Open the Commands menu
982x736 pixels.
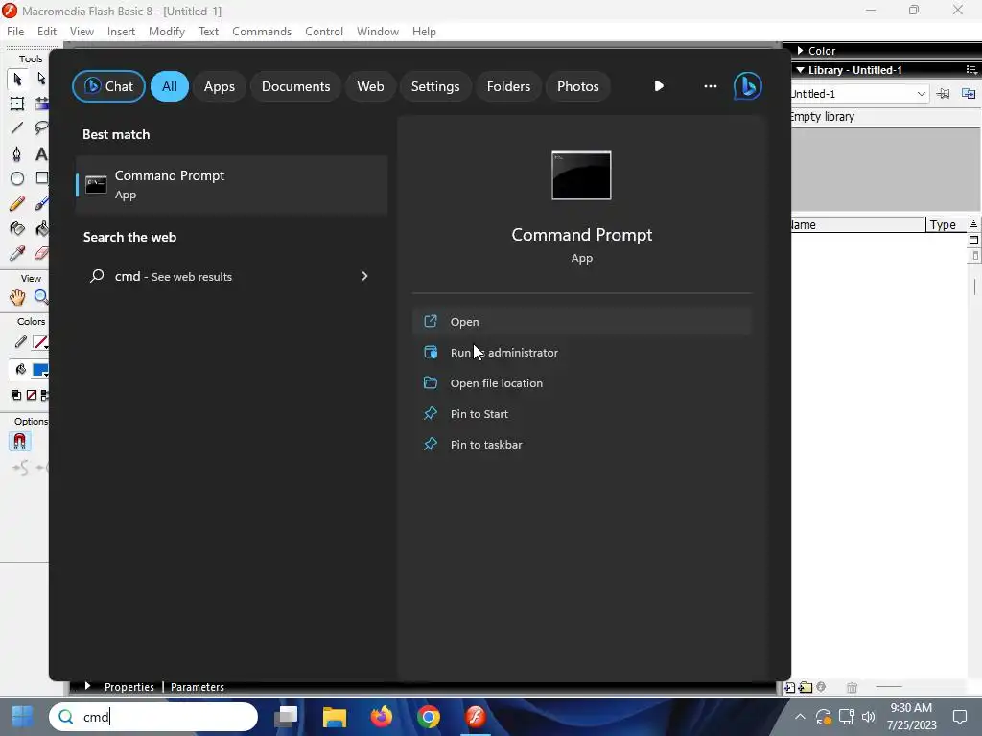tap(262, 32)
